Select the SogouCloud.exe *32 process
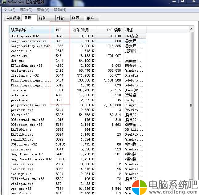Image resolution: width=199 pixels, height=195 pixels. [x=78, y=154]
